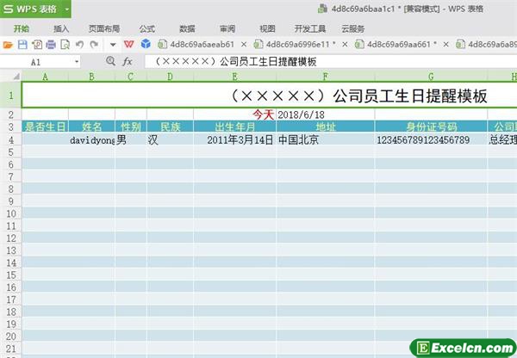517x358 pixels.
Task: Click into the formula bar text
Action: click(x=330, y=62)
